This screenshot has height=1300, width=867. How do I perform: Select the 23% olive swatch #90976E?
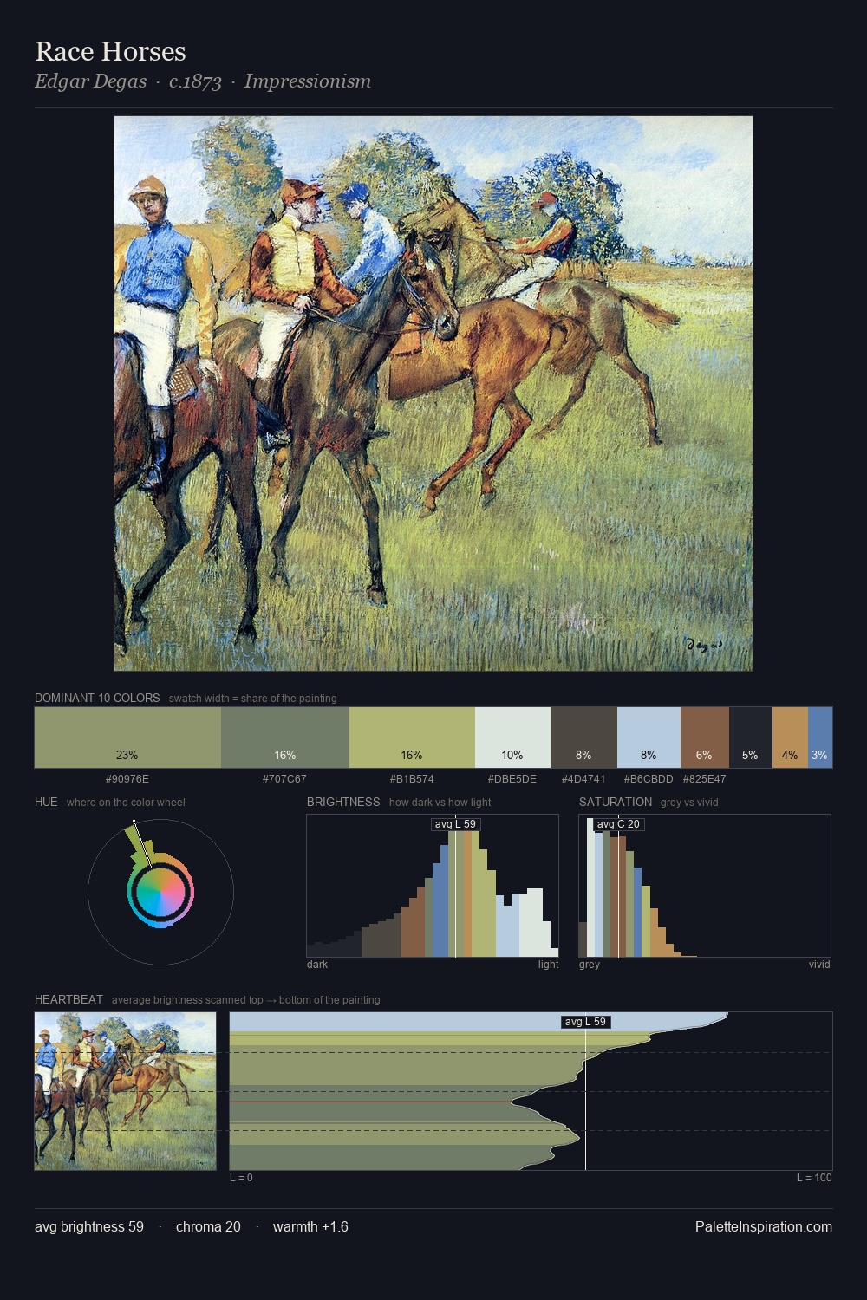[x=127, y=738]
